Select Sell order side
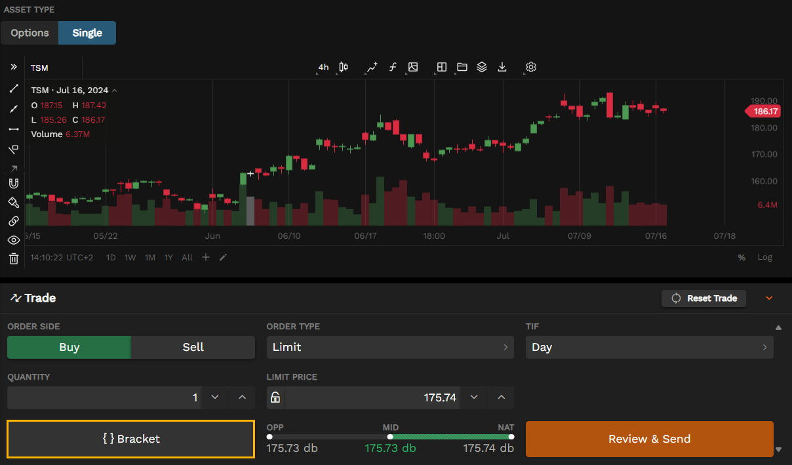The height and width of the screenshot is (465, 792). point(193,347)
